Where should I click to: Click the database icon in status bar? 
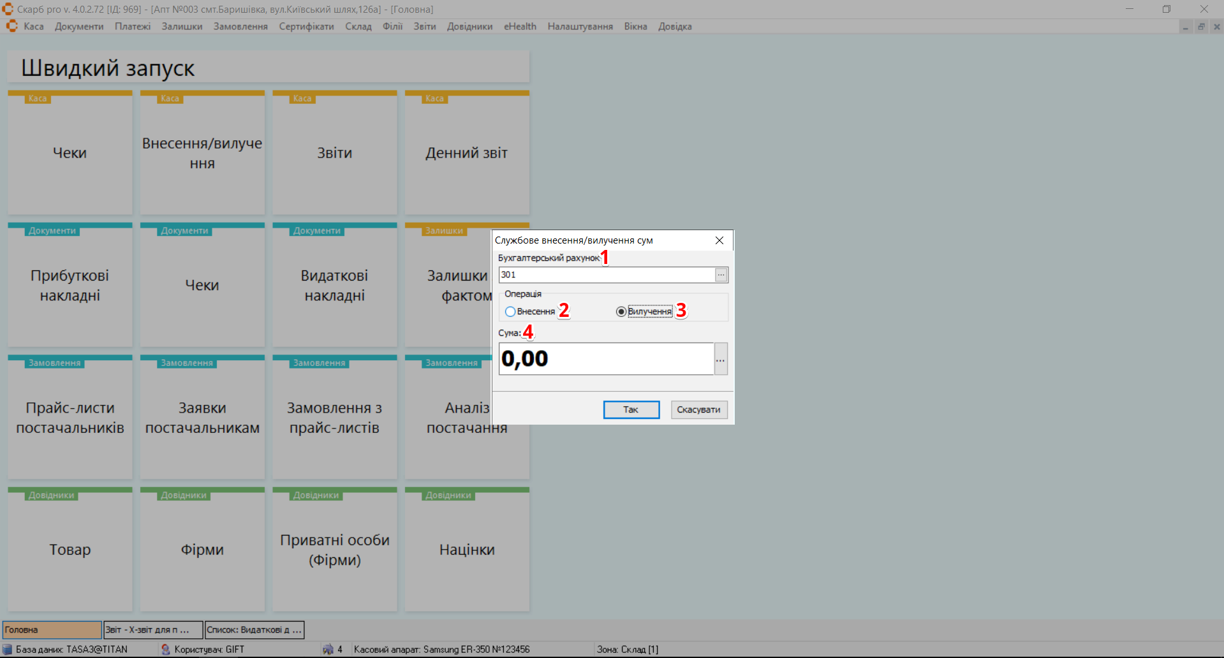pyautogui.click(x=8, y=649)
